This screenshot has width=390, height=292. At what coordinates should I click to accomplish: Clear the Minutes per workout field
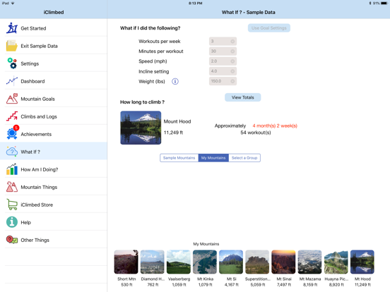[x=232, y=51]
